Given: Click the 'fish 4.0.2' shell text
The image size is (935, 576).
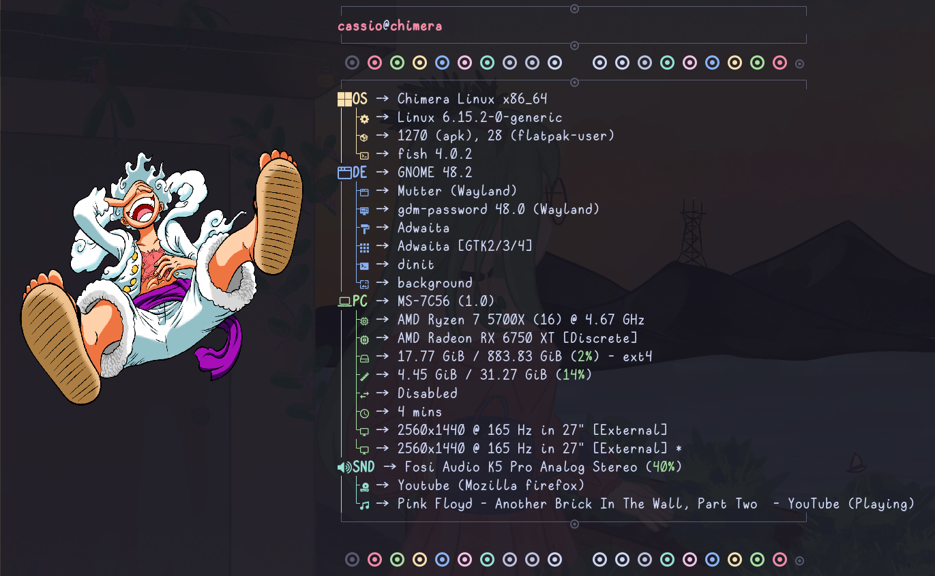Looking at the screenshot, I should pyautogui.click(x=435, y=155).
